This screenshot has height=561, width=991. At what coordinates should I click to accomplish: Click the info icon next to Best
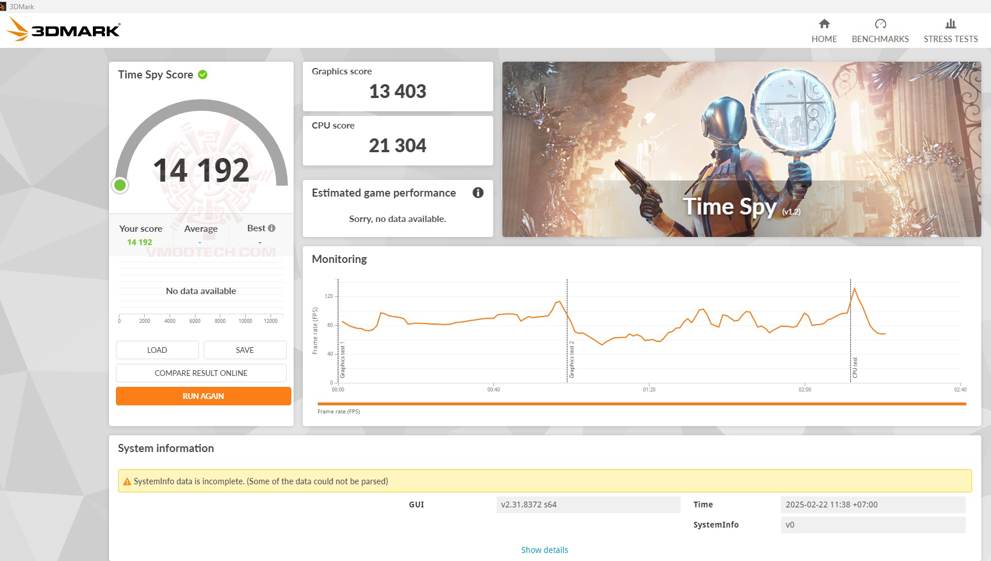click(x=272, y=228)
